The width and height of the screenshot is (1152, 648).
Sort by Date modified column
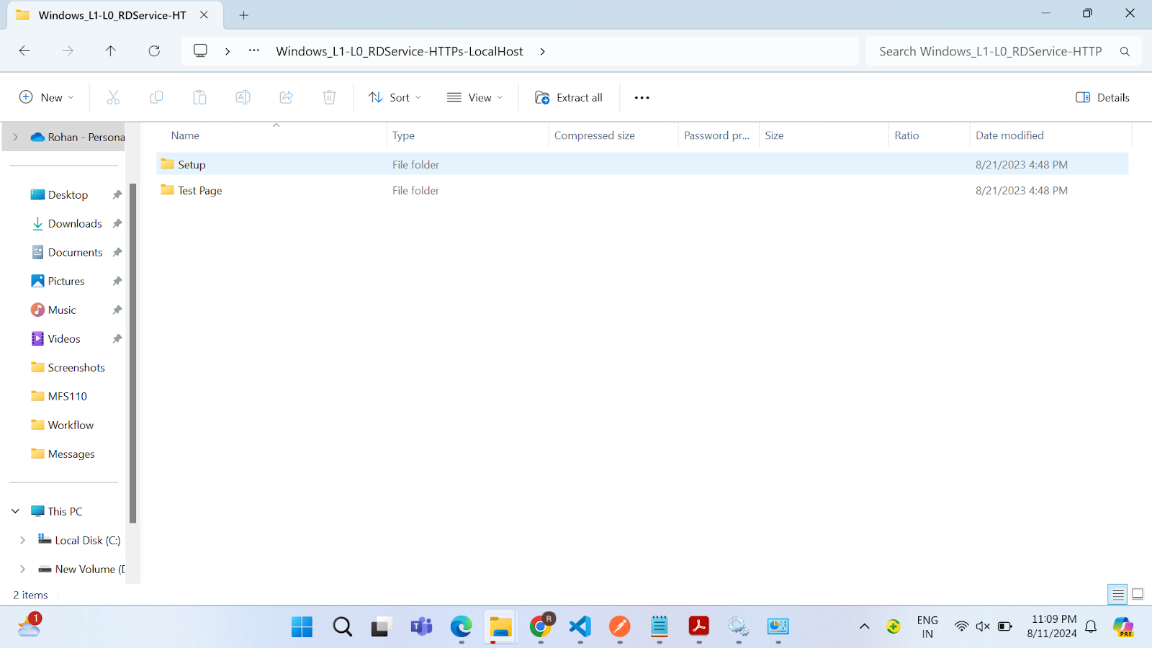point(1009,135)
